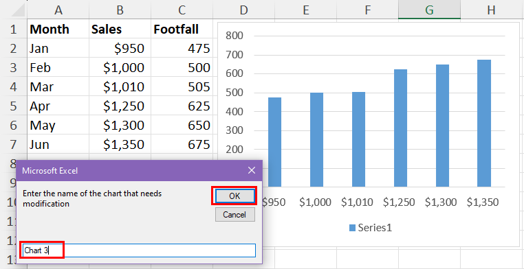Screen dimensions: 524x269
Task: Select the Jan cell
Action: point(58,48)
